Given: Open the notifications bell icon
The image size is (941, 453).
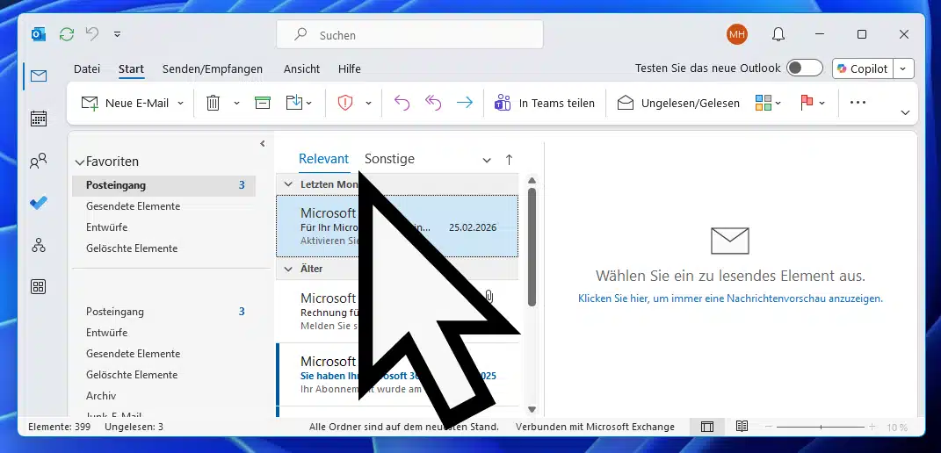Looking at the screenshot, I should coord(778,34).
